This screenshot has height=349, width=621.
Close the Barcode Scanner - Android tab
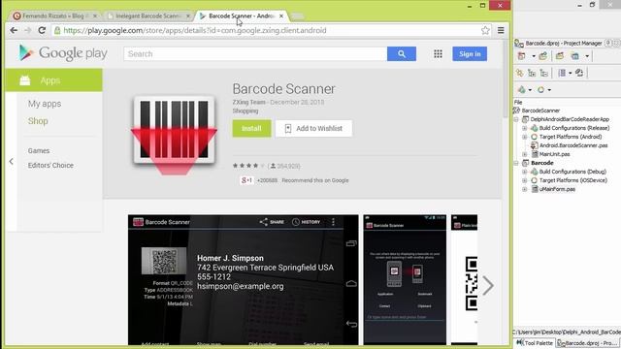281,16
